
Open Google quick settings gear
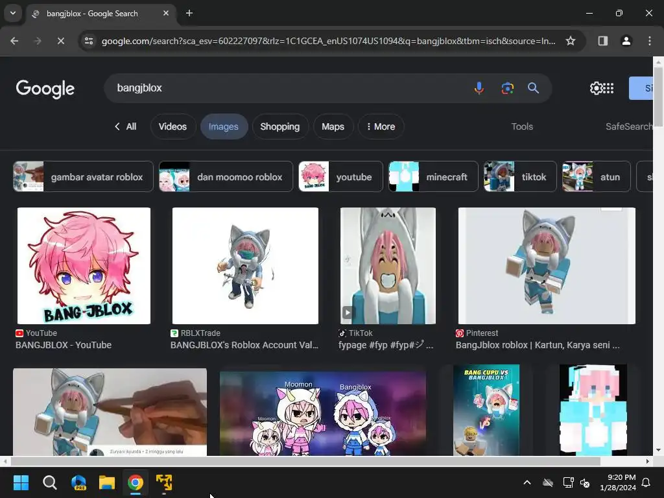[596, 88]
